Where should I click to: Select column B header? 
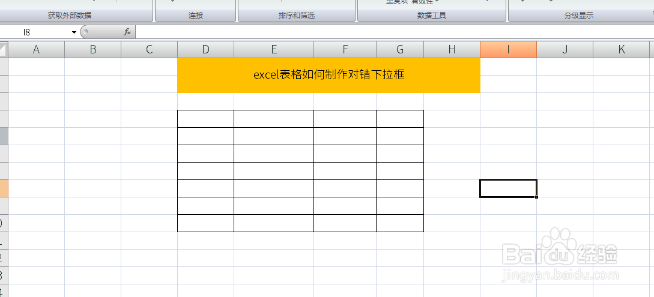[x=93, y=50]
